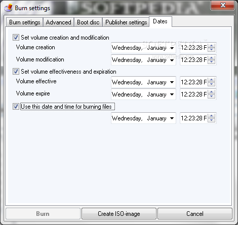Screen dimensions: 238x225
Task: Increase Volume effective time with up arrow
Action: pyautogui.click(x=212, y=80)
